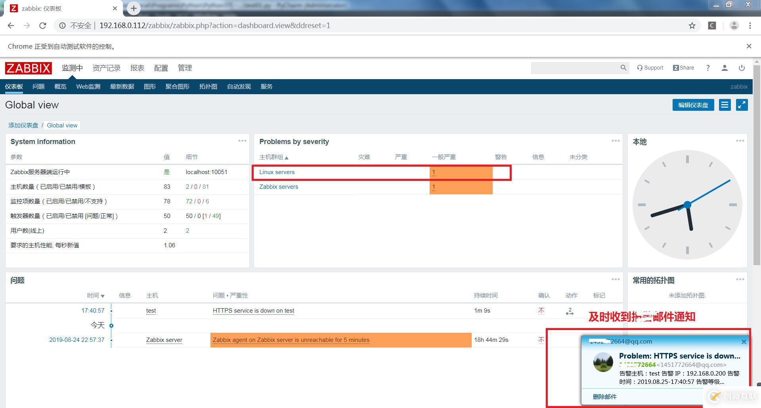The width and height of the screenshot is (761, 408).
Task: Open Problems by severity widget options menu
Action: pos(616,141)
